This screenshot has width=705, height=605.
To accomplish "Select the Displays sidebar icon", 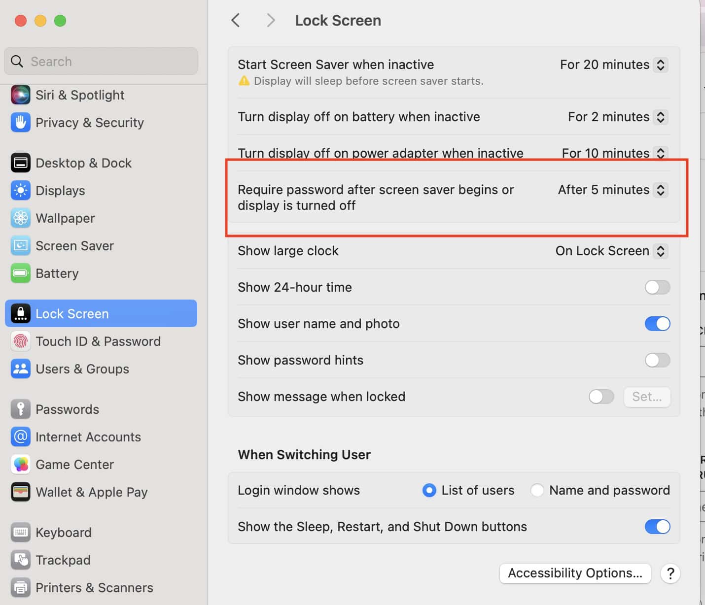I will [x=20, y=190].
